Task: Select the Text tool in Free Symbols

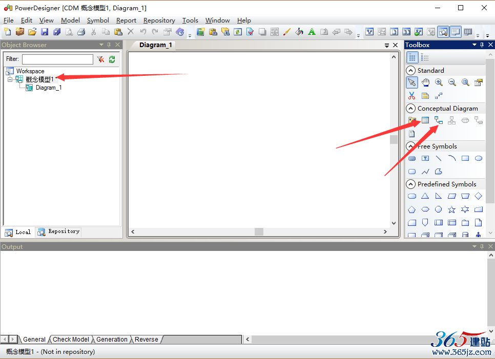Action: (425, 158)
